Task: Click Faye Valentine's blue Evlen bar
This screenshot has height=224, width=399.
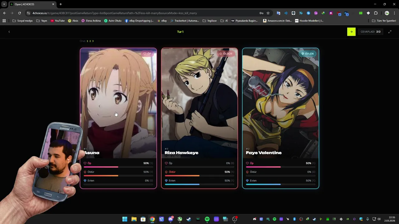Action: click(281, 184)
